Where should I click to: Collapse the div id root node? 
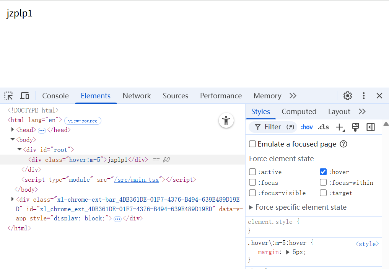click(20, 149)
